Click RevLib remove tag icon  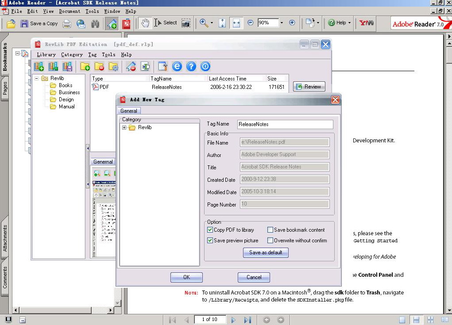click(x=131, y=66)
